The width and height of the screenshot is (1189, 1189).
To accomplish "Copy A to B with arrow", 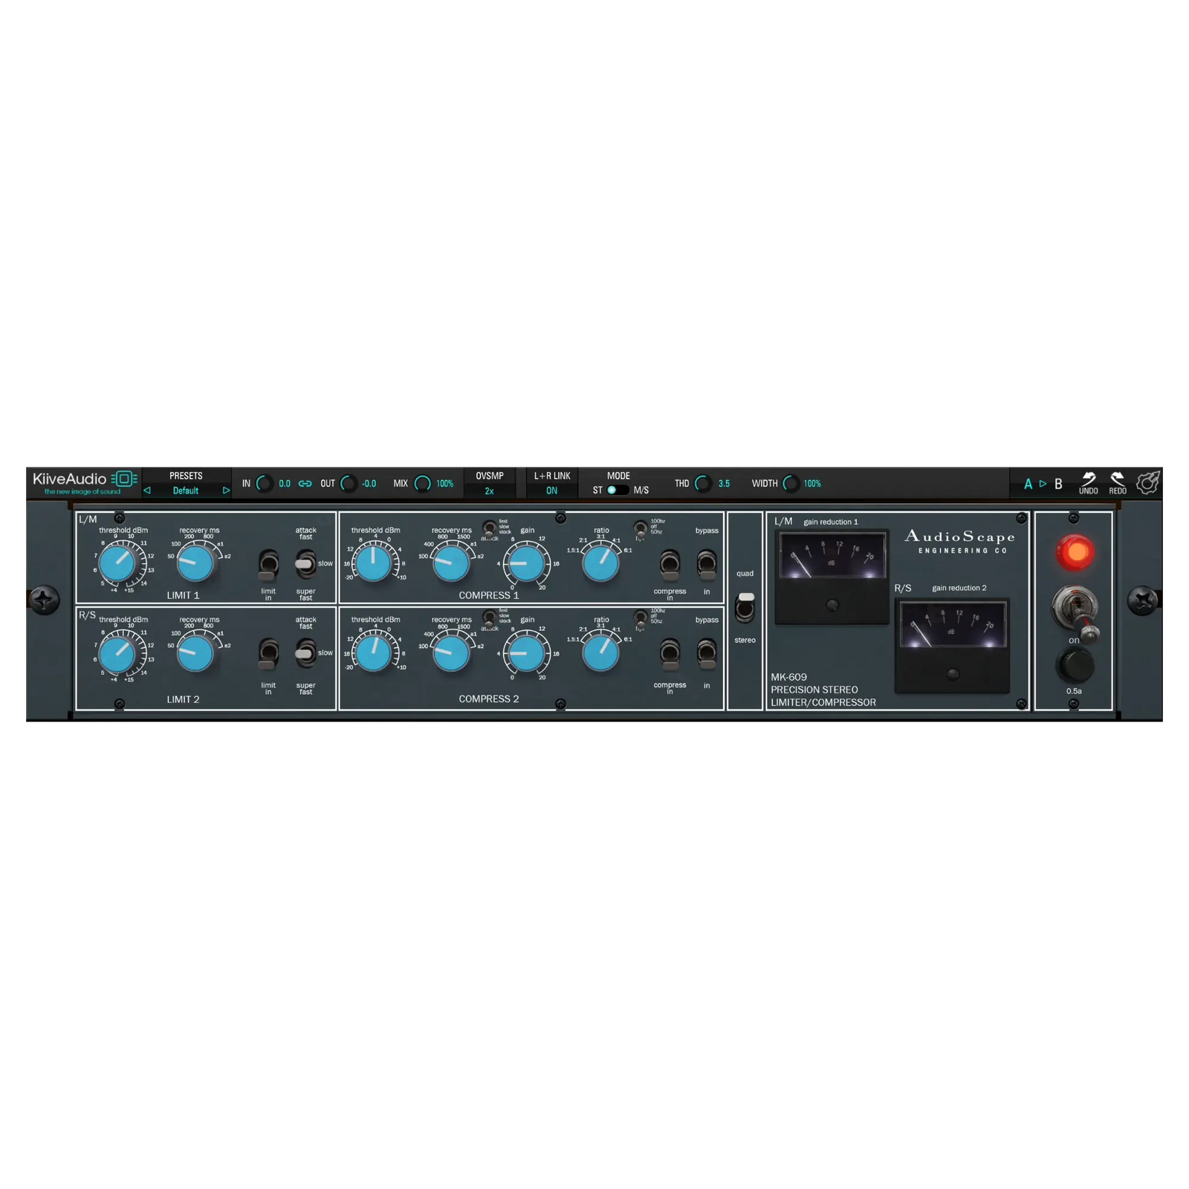I will (x=1043, y=484).
